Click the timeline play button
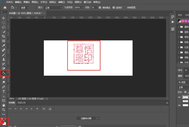 21,109
